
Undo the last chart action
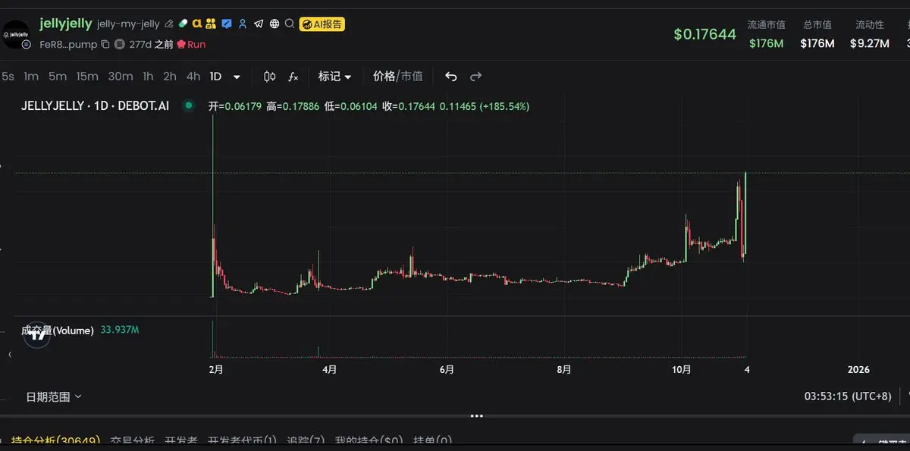click(450, 77)
